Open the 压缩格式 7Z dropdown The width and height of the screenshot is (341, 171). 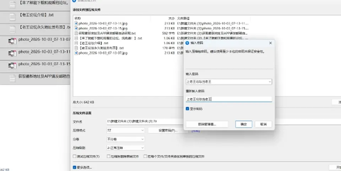click(125, 130)
